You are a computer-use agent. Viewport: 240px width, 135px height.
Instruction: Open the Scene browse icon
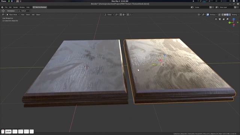click(x=192, y=7)
